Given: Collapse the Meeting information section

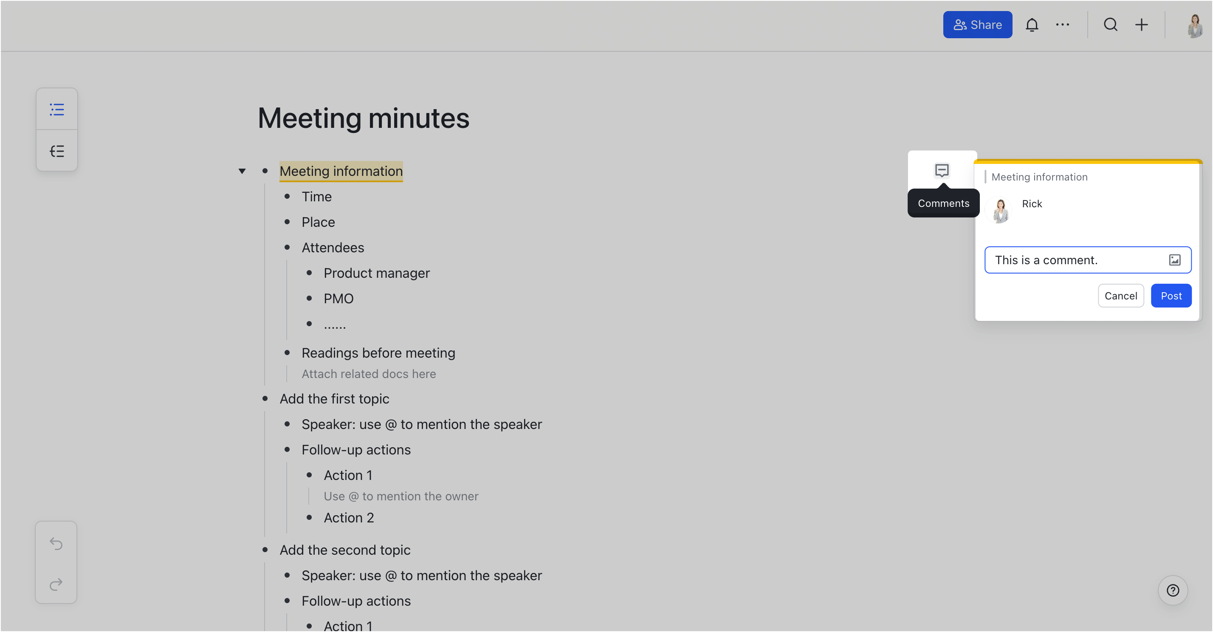Looking at the screenshot, I should 242,171.
